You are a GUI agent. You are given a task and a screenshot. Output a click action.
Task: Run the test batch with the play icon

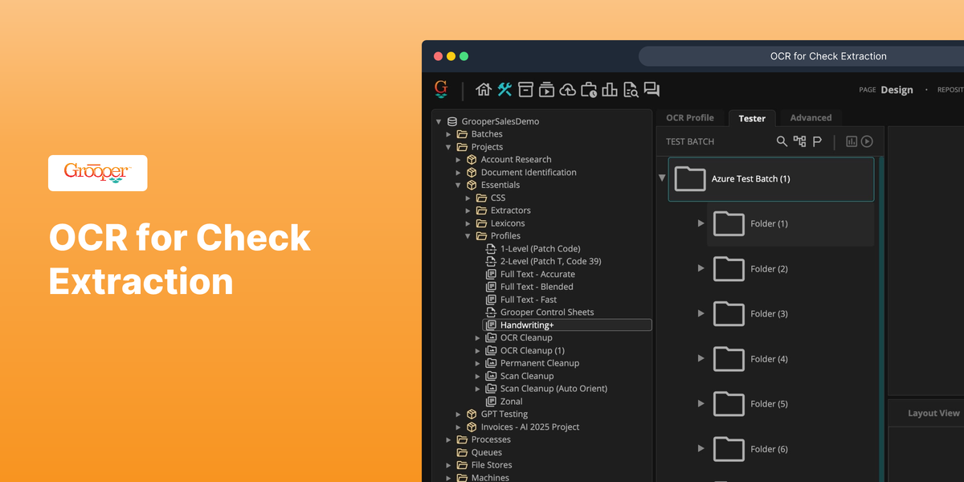coord(867,141)
